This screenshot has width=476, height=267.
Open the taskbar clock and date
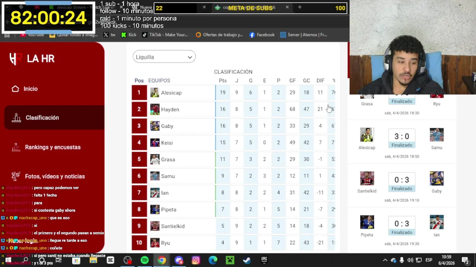[447, 260]
